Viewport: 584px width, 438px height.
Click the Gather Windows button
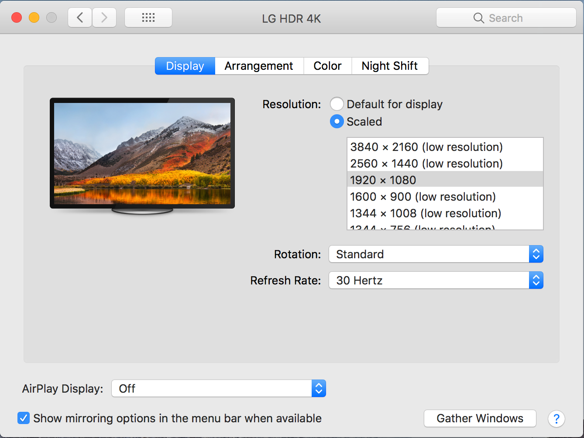click(480, 418)
